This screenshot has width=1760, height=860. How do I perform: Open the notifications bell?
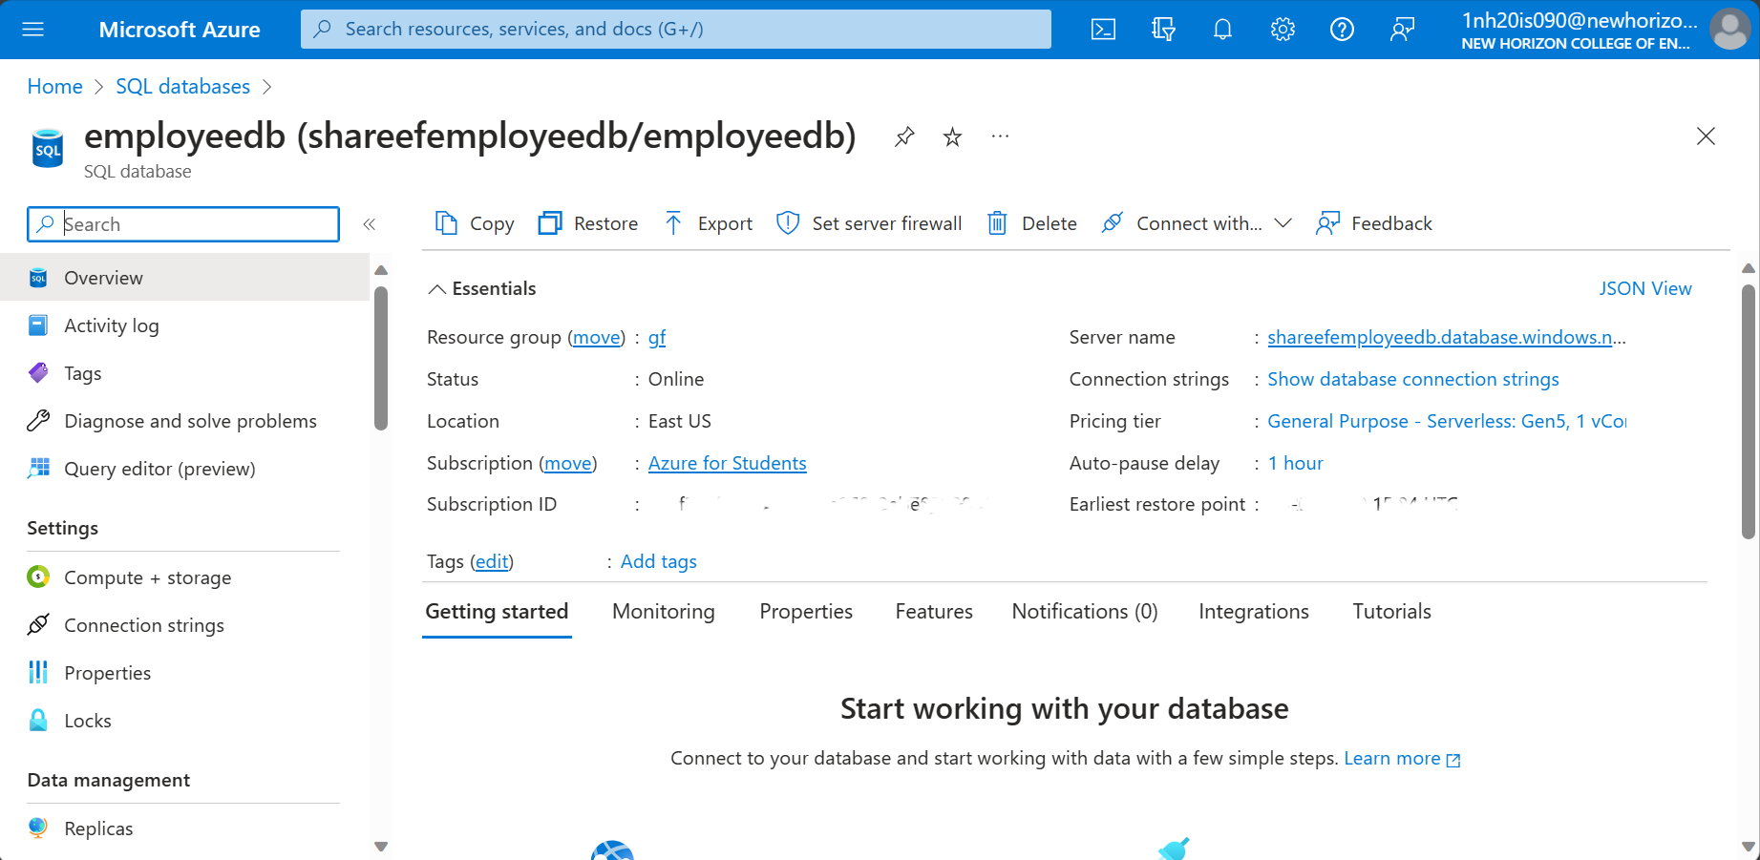[x=1222, y=29]
